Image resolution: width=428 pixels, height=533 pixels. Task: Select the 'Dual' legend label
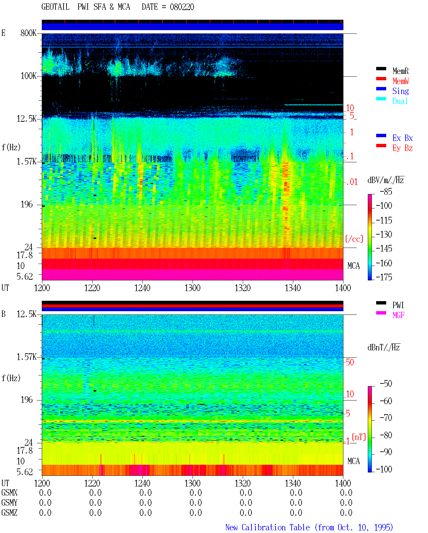401,101
